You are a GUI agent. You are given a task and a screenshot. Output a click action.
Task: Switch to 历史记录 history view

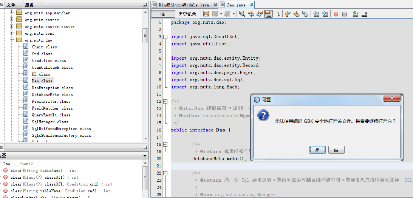[187, 14]
